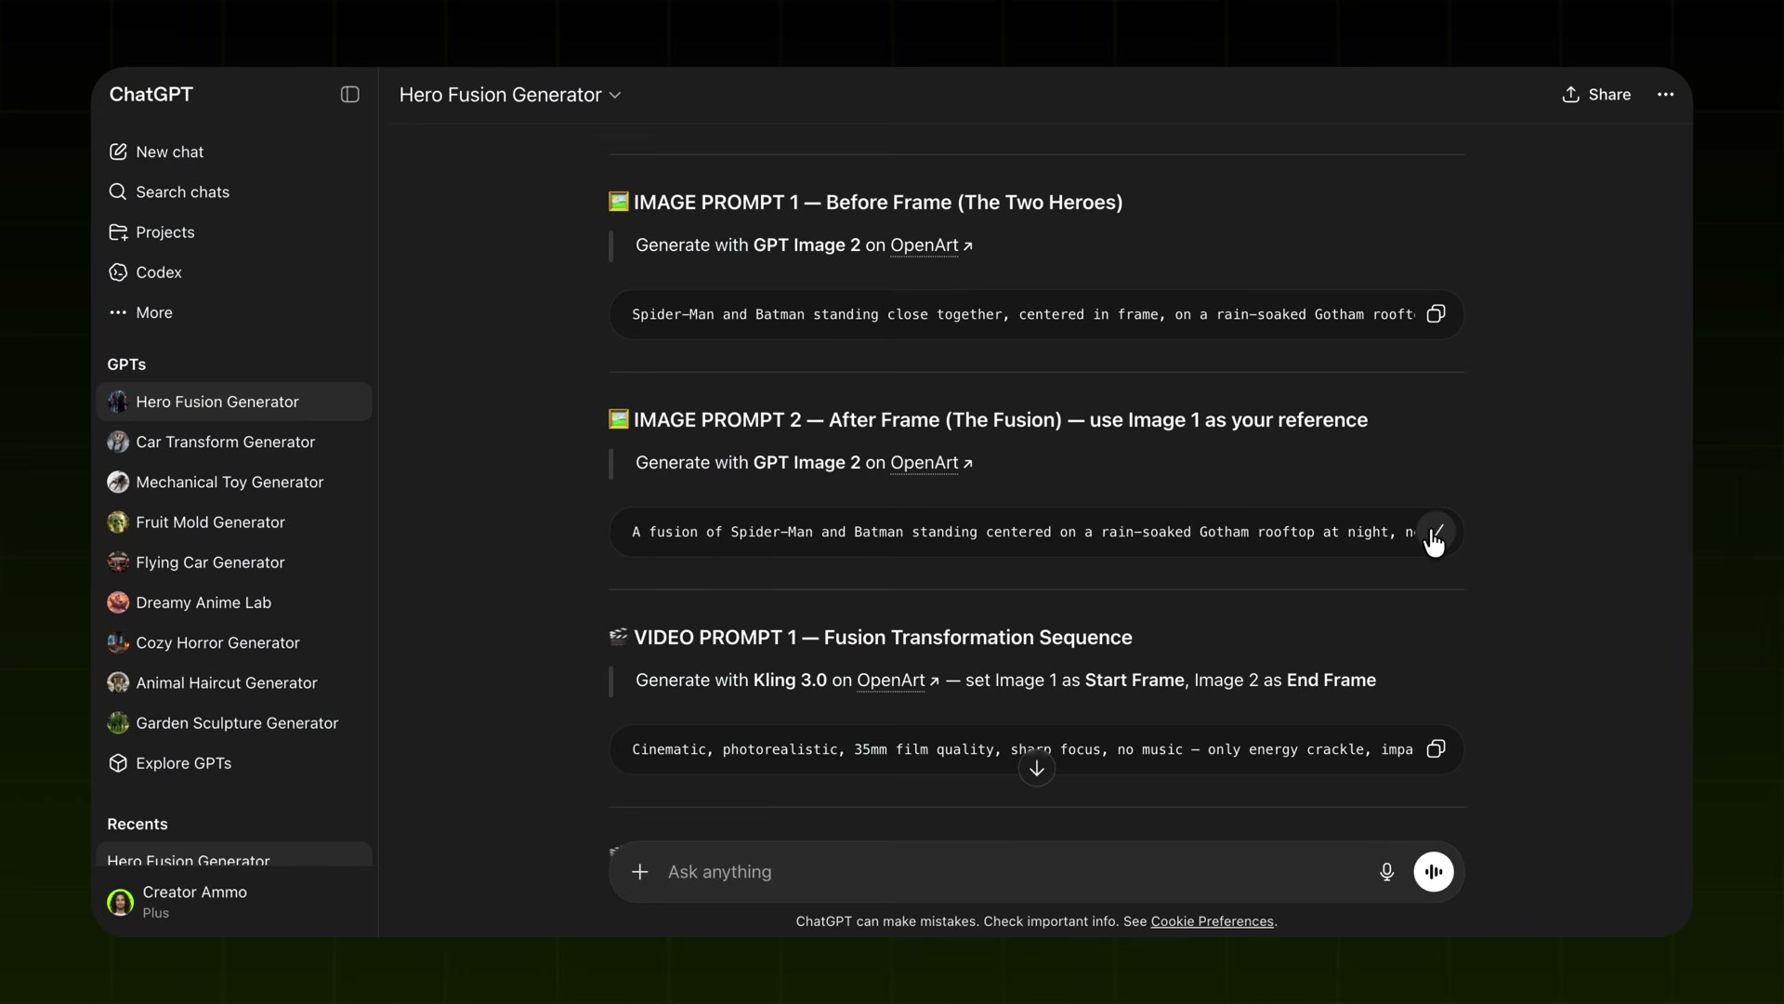Click the Fruit Mold Generator avatar
This screenshot has height=1004, width=1784.
tap(118, 522)
